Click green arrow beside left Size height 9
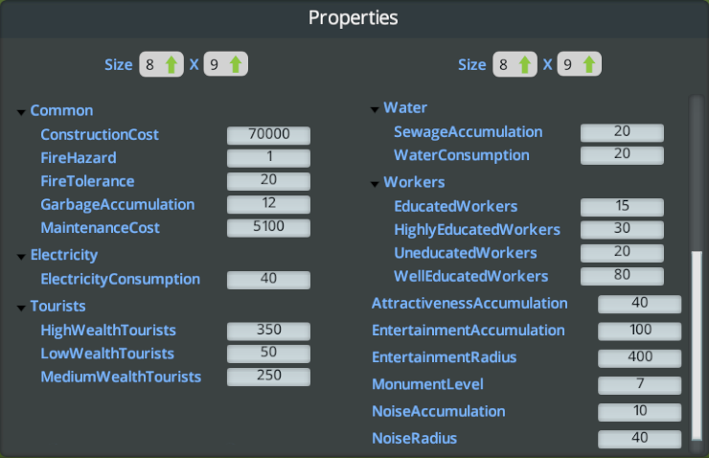Screen dimensions: 709x458 [237, 65]
